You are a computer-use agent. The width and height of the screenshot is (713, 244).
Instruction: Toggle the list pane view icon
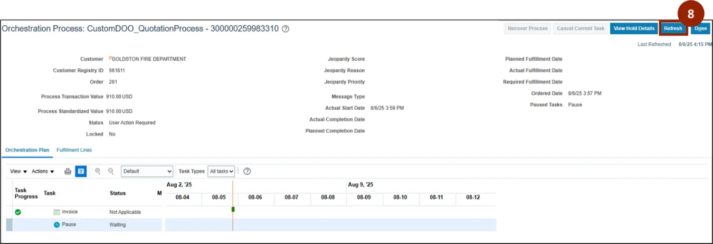point(81,171)
